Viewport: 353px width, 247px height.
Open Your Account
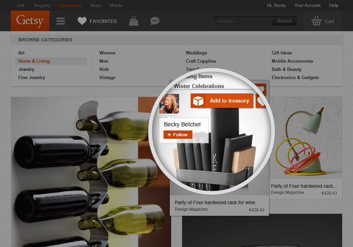[307, 5]
